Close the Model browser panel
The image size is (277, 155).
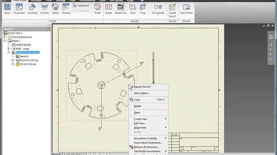pyautogui.click(x=49, y=25)
